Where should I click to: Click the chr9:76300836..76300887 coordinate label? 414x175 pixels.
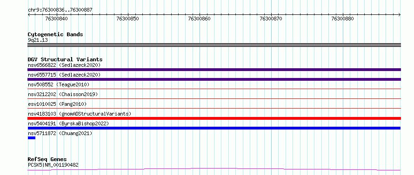pyautogui.click(x=60, y=10)
